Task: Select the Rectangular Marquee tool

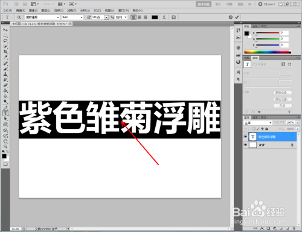Action: [5, 36]
